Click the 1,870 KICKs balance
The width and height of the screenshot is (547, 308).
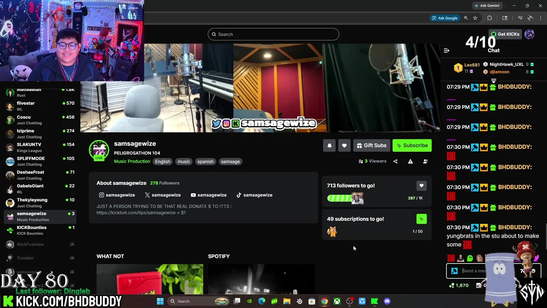tap(459, 285)
